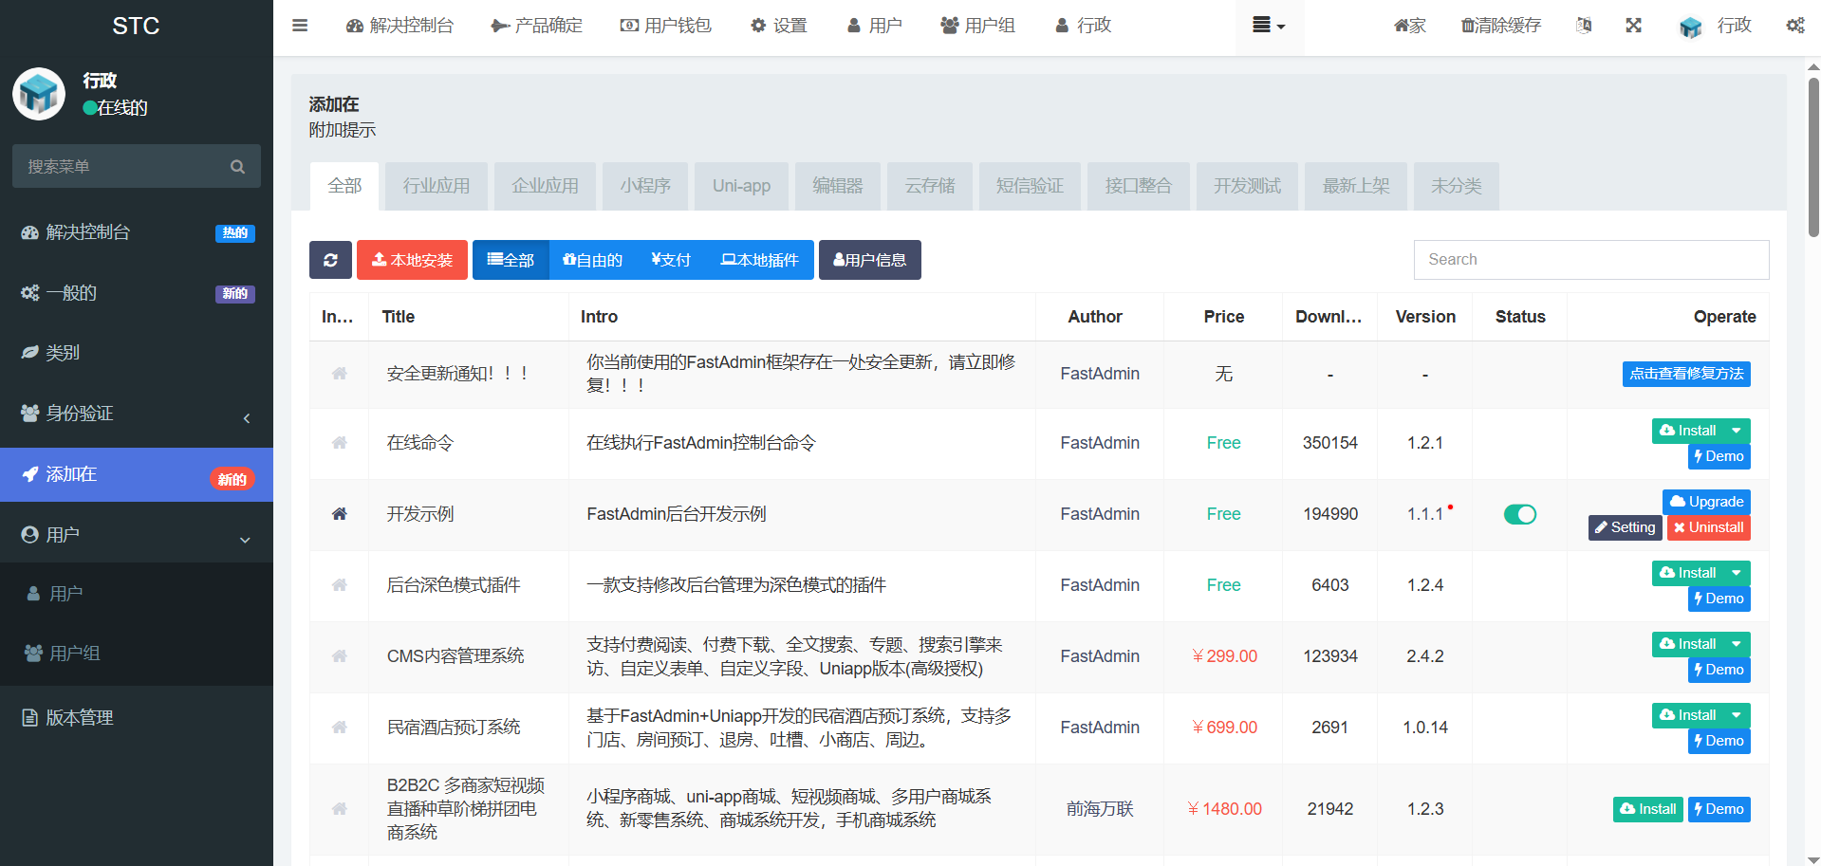Expand the Install dropdown arrow for 后台深色模式插件
1821x866 pixels.
1737,573
